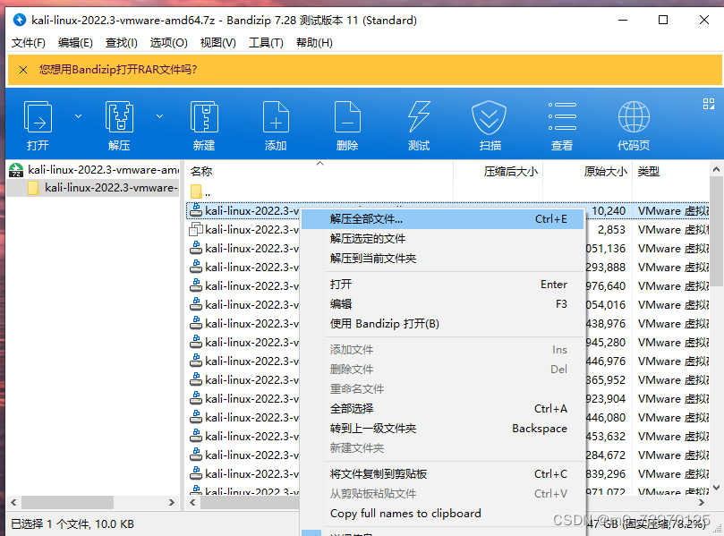This screenshot has height=536, width=724.
Task: Click the file icon in the 2,853 row
Action: (x=196, y=229)
